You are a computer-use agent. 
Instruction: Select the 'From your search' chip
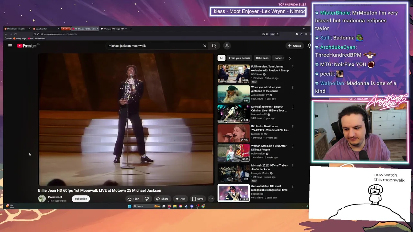click(239, 58)
